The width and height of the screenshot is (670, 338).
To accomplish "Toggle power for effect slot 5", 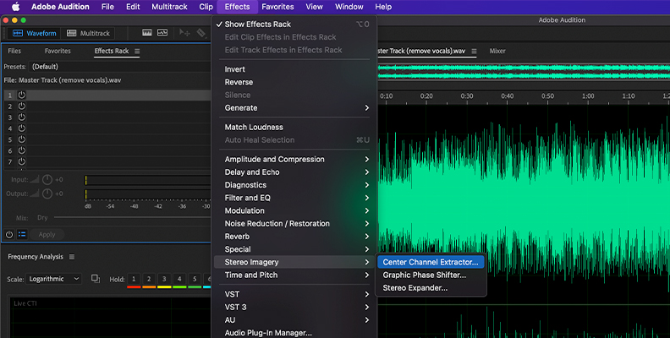I will coord(21,139).
